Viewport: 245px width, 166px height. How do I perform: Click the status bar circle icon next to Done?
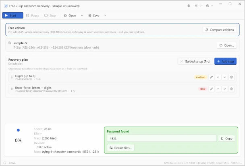pyautogui.click(x=5, y=163)
